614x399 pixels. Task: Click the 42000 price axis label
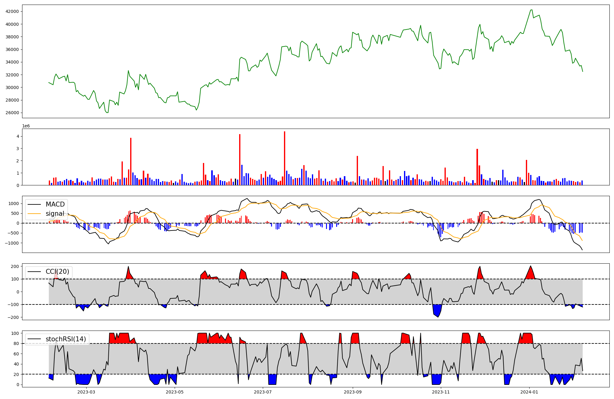point(12,12)
